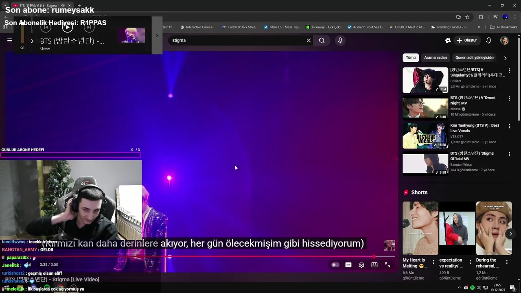Image resolution: width=521 pixels, height=293 pixels.
Task: Show more filter chips with right arrow
Action: point(505,58)
